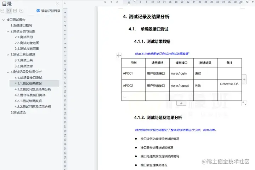The width and height of the screenshot is (255, 170).
Task: Navigate to 2.2.测试对象范围
Action: click(27, 43)
